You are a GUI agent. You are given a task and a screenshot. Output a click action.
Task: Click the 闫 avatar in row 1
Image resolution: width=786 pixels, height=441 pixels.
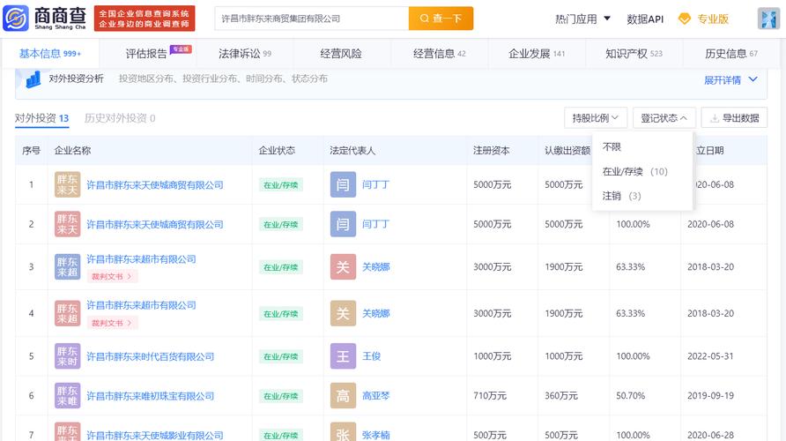click(343, 184)
